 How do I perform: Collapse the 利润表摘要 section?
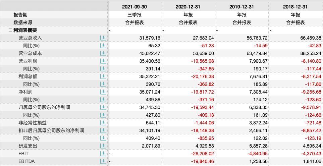tap(10, 30)
